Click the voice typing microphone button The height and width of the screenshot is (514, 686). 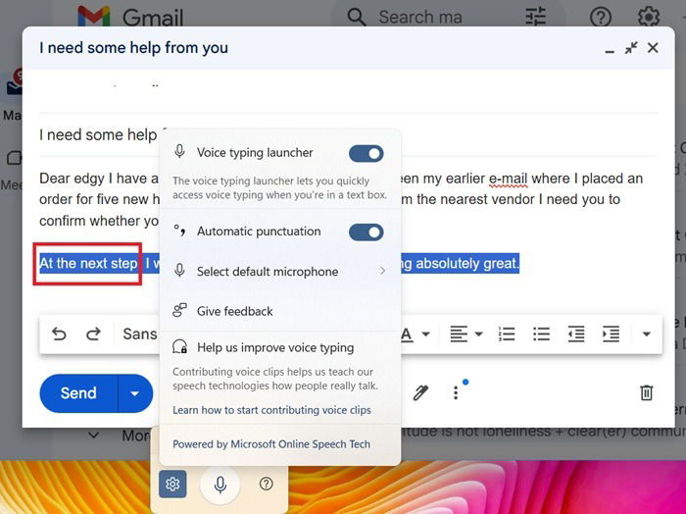(220, 485)
